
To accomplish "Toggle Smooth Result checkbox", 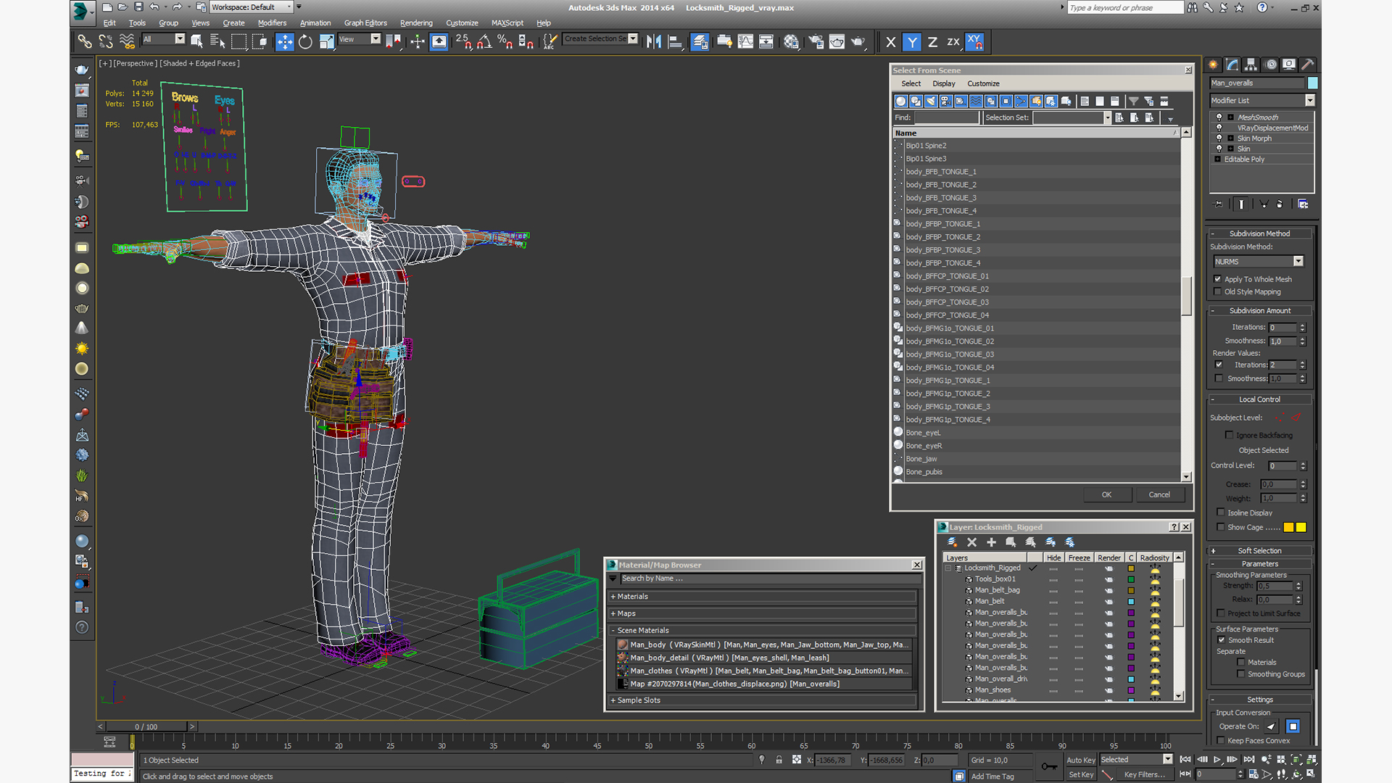I will (1222, 640).
